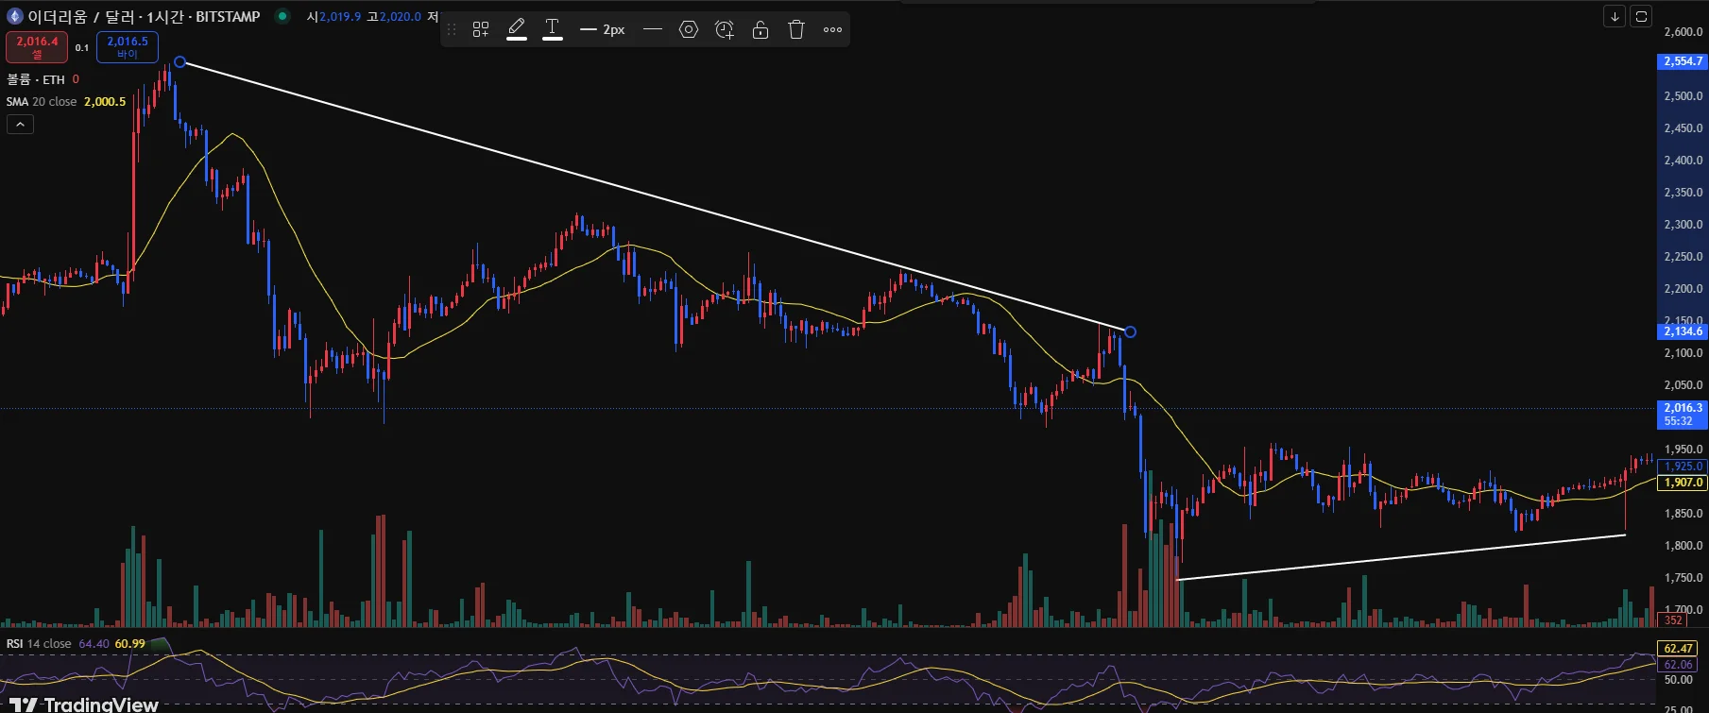
Task: Click the purple RSI label 62.06
Action: pos(1679,665)
